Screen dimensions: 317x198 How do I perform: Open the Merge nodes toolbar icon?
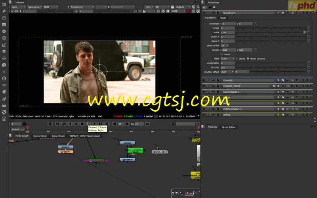pos(4,51)
